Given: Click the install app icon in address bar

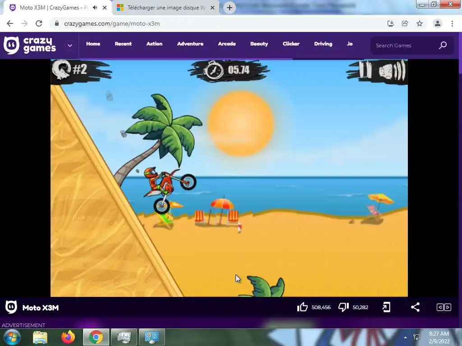Looking at the screenshot, I should point(390,23).
